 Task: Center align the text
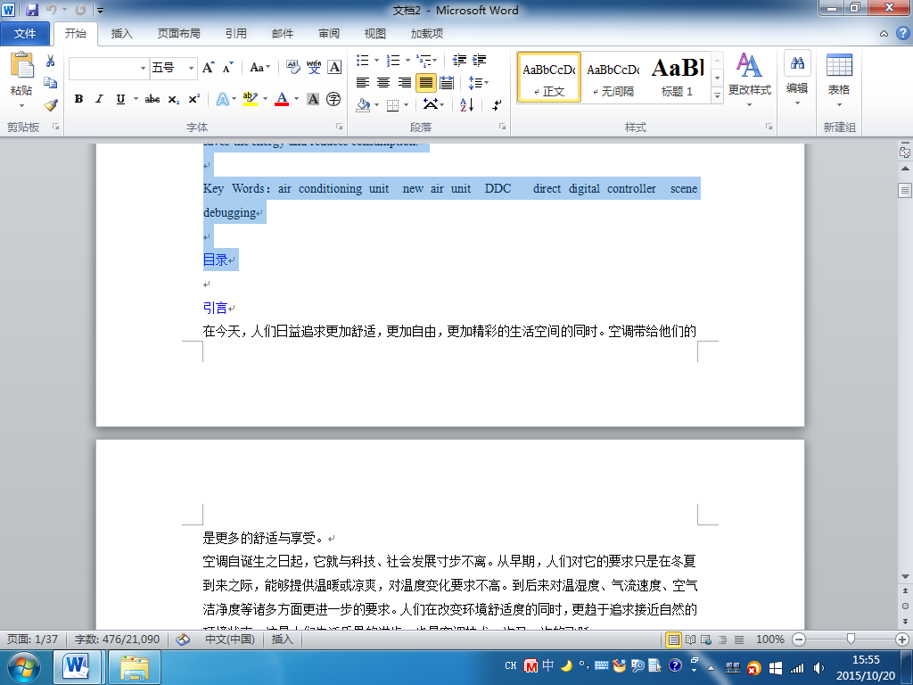tap(383, 83)
